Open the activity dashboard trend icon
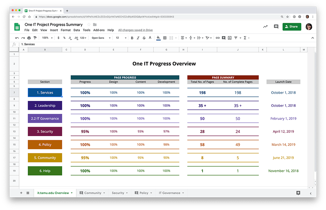This screenshot has height=210, width=326. tap(265, 27)
